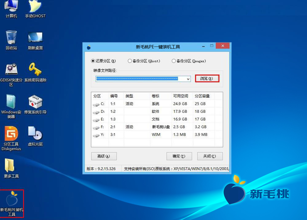Launch Windows安装器 desktop icon
Viewport: 307px width, 220px height.
click(11, 106)
